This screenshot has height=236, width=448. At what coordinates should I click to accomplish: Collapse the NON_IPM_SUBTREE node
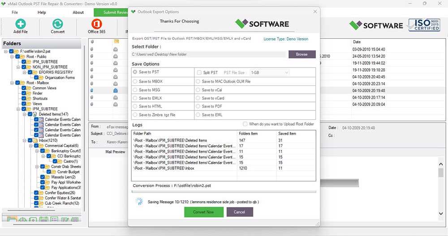coord(18,67)
